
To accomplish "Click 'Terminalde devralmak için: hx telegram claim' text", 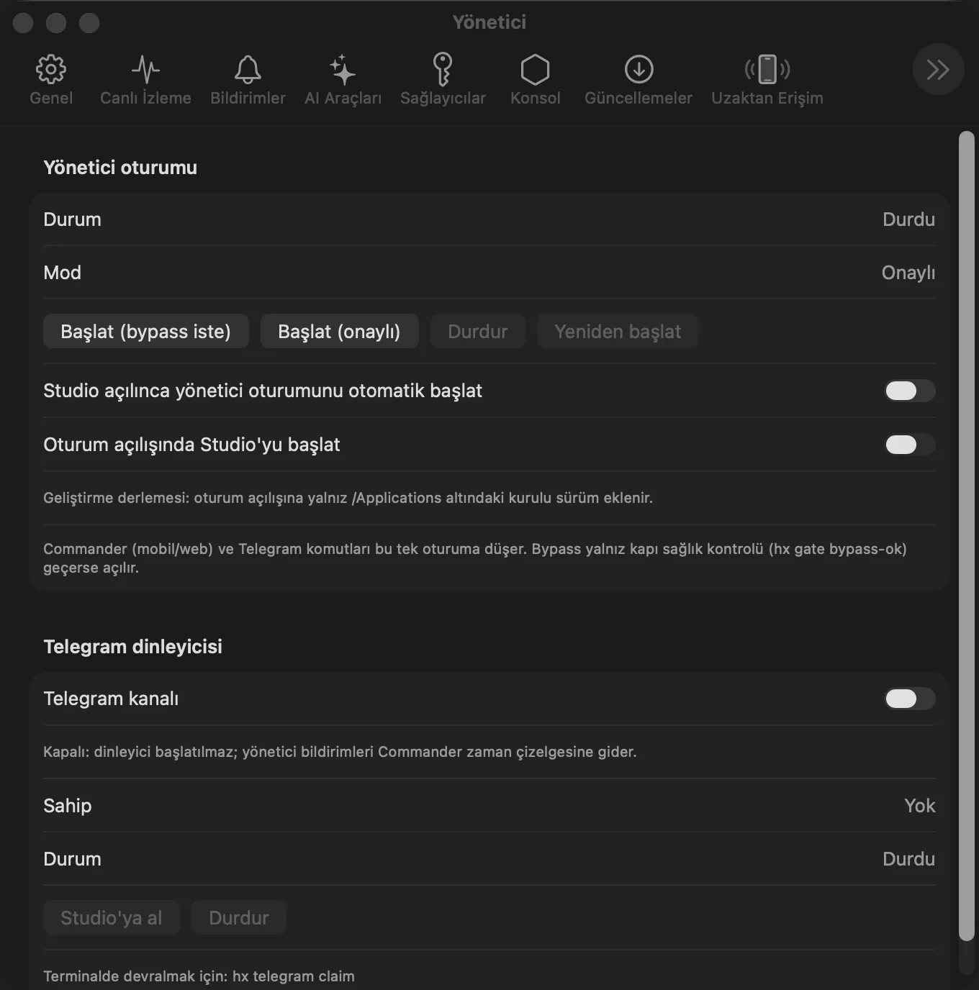I will click(x=199, y=976).
